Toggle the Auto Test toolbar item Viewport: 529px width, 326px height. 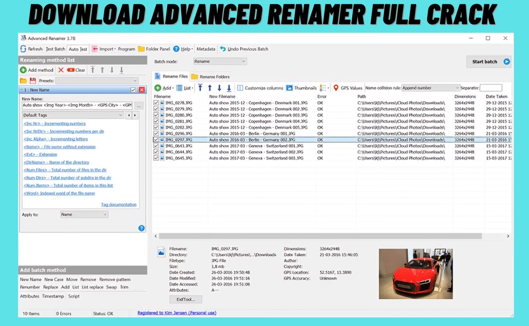pyautogui.click(x=78, y=49)
